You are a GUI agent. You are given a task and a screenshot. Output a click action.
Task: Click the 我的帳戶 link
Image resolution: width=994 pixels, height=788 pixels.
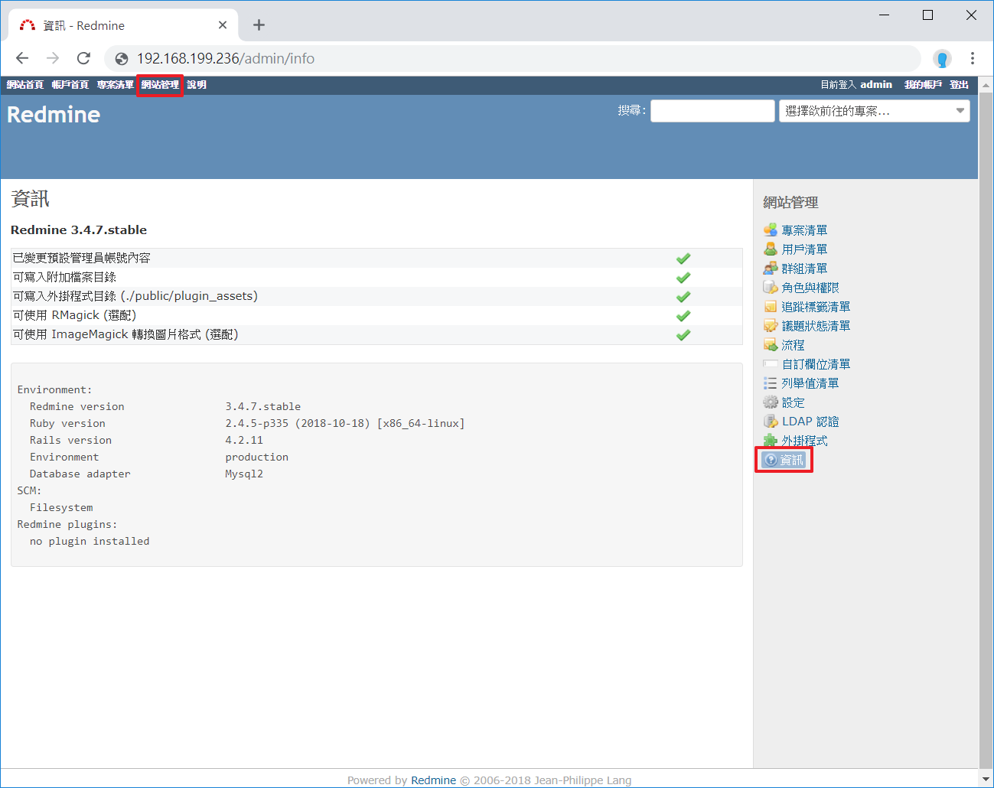tap(923, 85)
